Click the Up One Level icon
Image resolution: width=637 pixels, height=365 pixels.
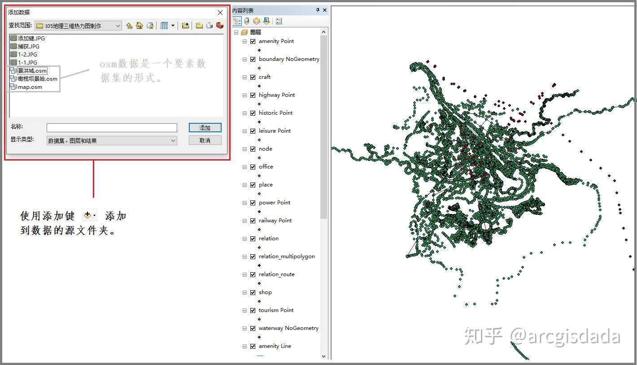point(129,26)
